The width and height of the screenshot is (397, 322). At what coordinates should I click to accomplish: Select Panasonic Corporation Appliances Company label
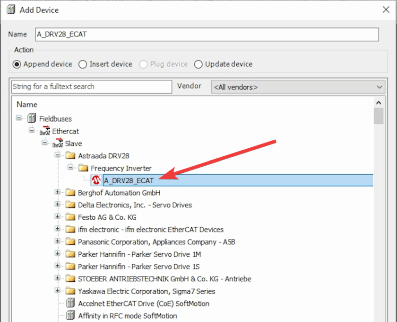[x=156, y=242]
